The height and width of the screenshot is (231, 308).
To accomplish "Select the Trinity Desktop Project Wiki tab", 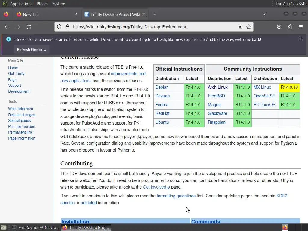I will click(115, 14).
